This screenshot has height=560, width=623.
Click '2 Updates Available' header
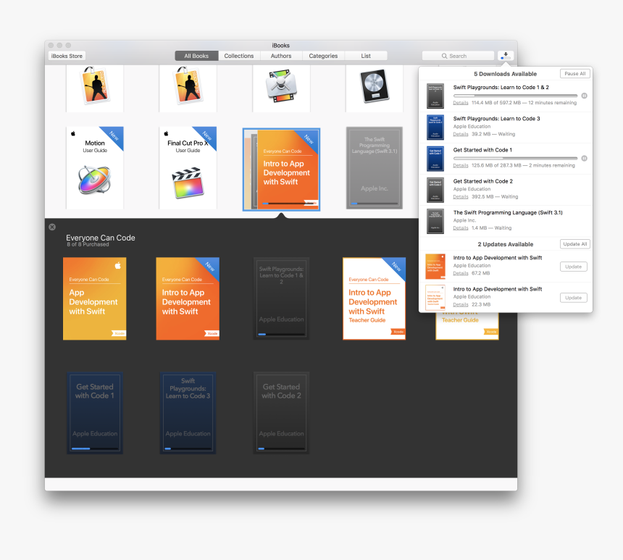(x=506, y=244)
